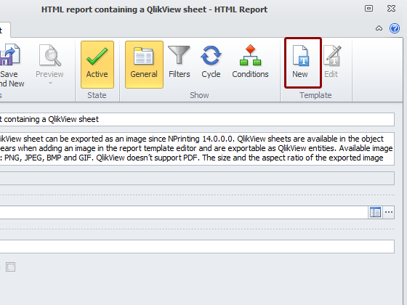Open the Cycle section
Viewport: 407px width, 305px height.
pyautogui.click(x=211, y=62)
